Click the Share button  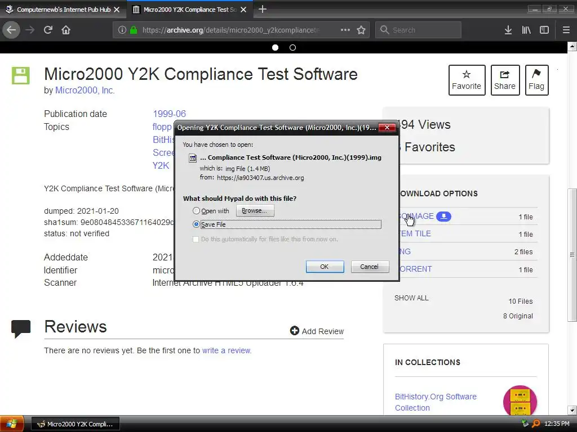pyautogui.click(x=505, y=80)
